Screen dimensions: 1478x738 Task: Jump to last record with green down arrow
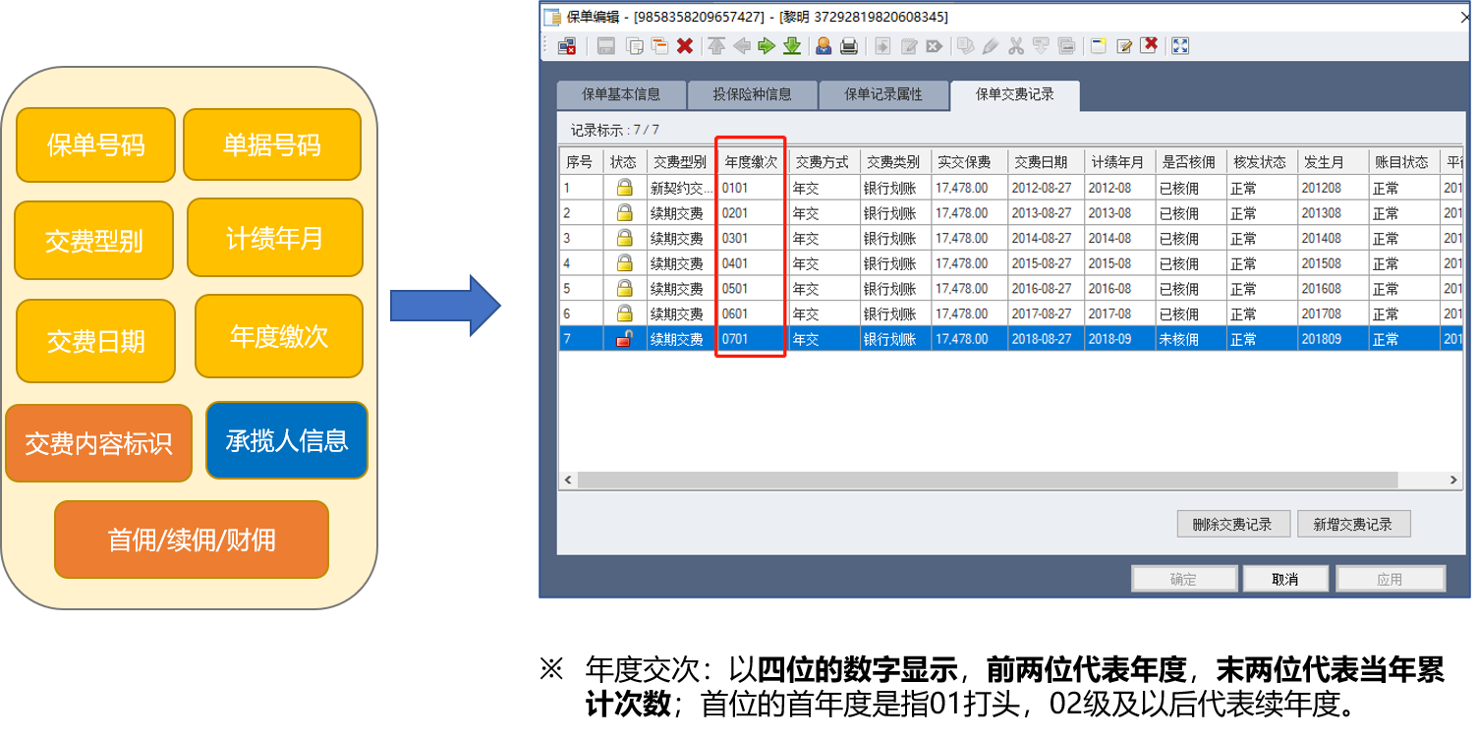(791, 46)
